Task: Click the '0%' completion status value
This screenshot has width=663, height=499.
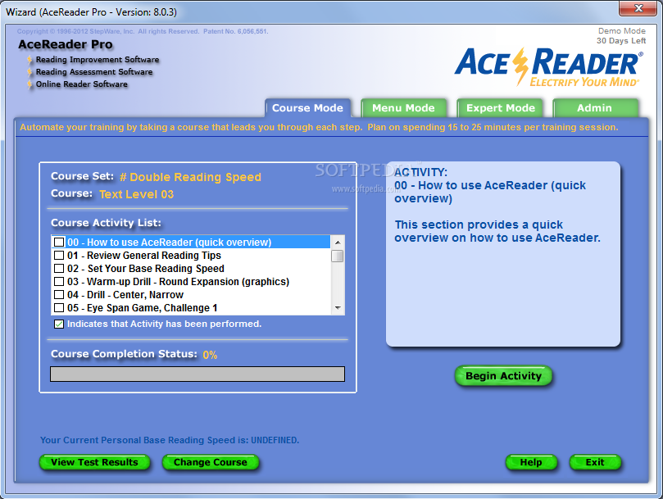Action: point(210,355)
